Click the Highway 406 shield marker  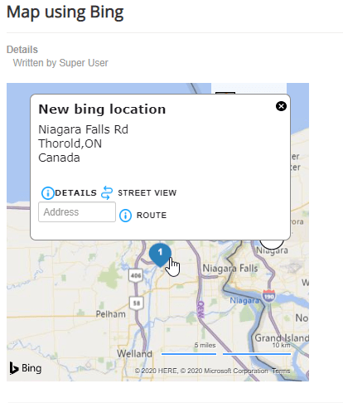(136, 275)
